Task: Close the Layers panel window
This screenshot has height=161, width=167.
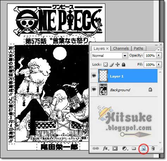Action: coord(161,45)
